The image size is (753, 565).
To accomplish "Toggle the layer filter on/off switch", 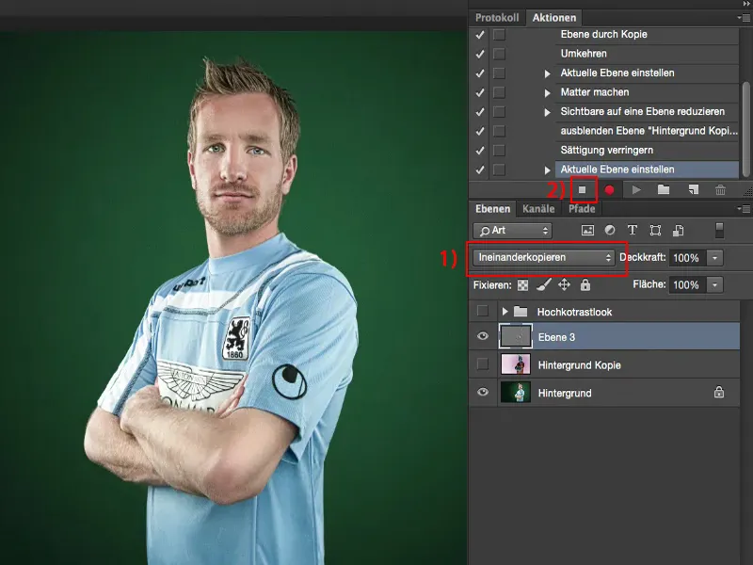I will [719, 230].
